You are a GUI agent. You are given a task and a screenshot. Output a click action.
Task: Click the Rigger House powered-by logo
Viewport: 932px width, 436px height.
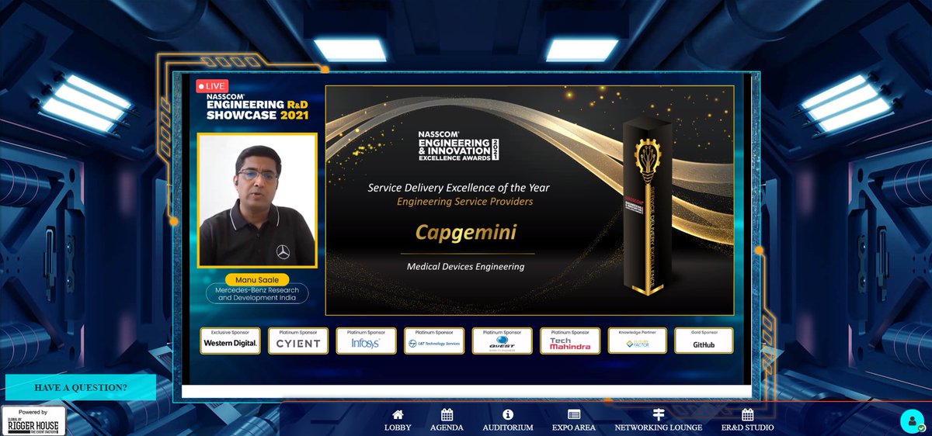click(x=33, y=421)
